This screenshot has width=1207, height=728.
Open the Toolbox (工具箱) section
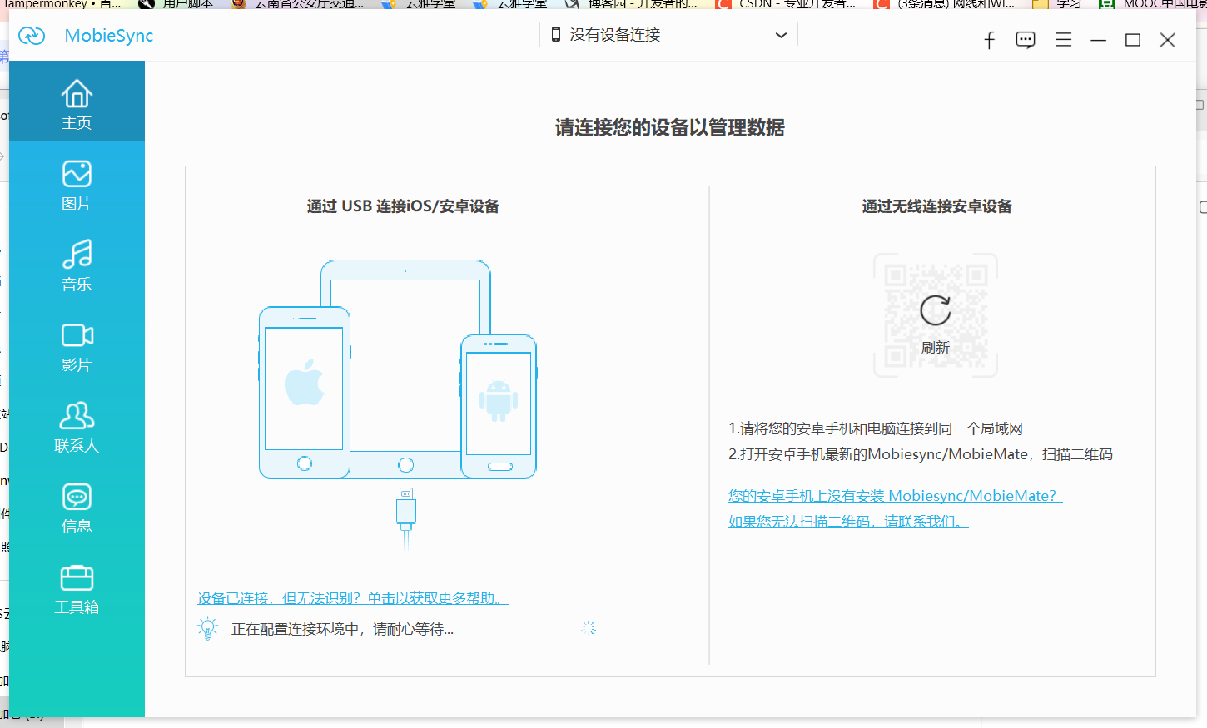pyautogui.click(x=77, y=588)
